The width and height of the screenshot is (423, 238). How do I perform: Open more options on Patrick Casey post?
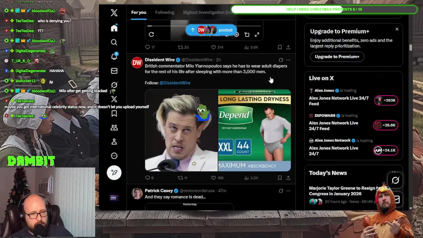288,191
